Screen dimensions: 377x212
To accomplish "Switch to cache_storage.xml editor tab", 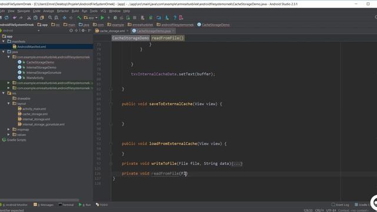I will click(x=113, y=31).
